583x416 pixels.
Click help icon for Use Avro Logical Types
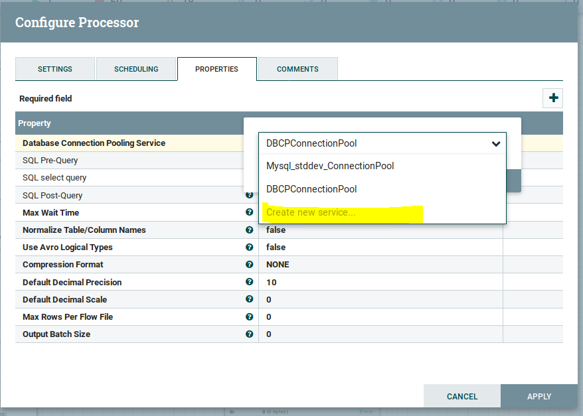pyautogui.click(x=250, y=247)
